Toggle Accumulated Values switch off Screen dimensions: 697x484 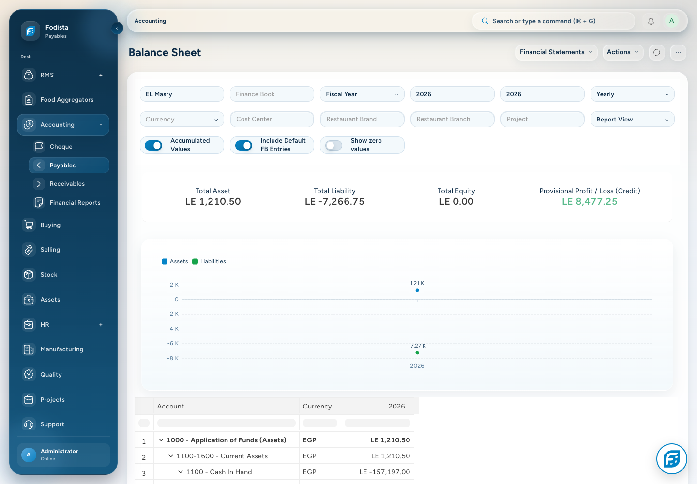tap(153, 145)
